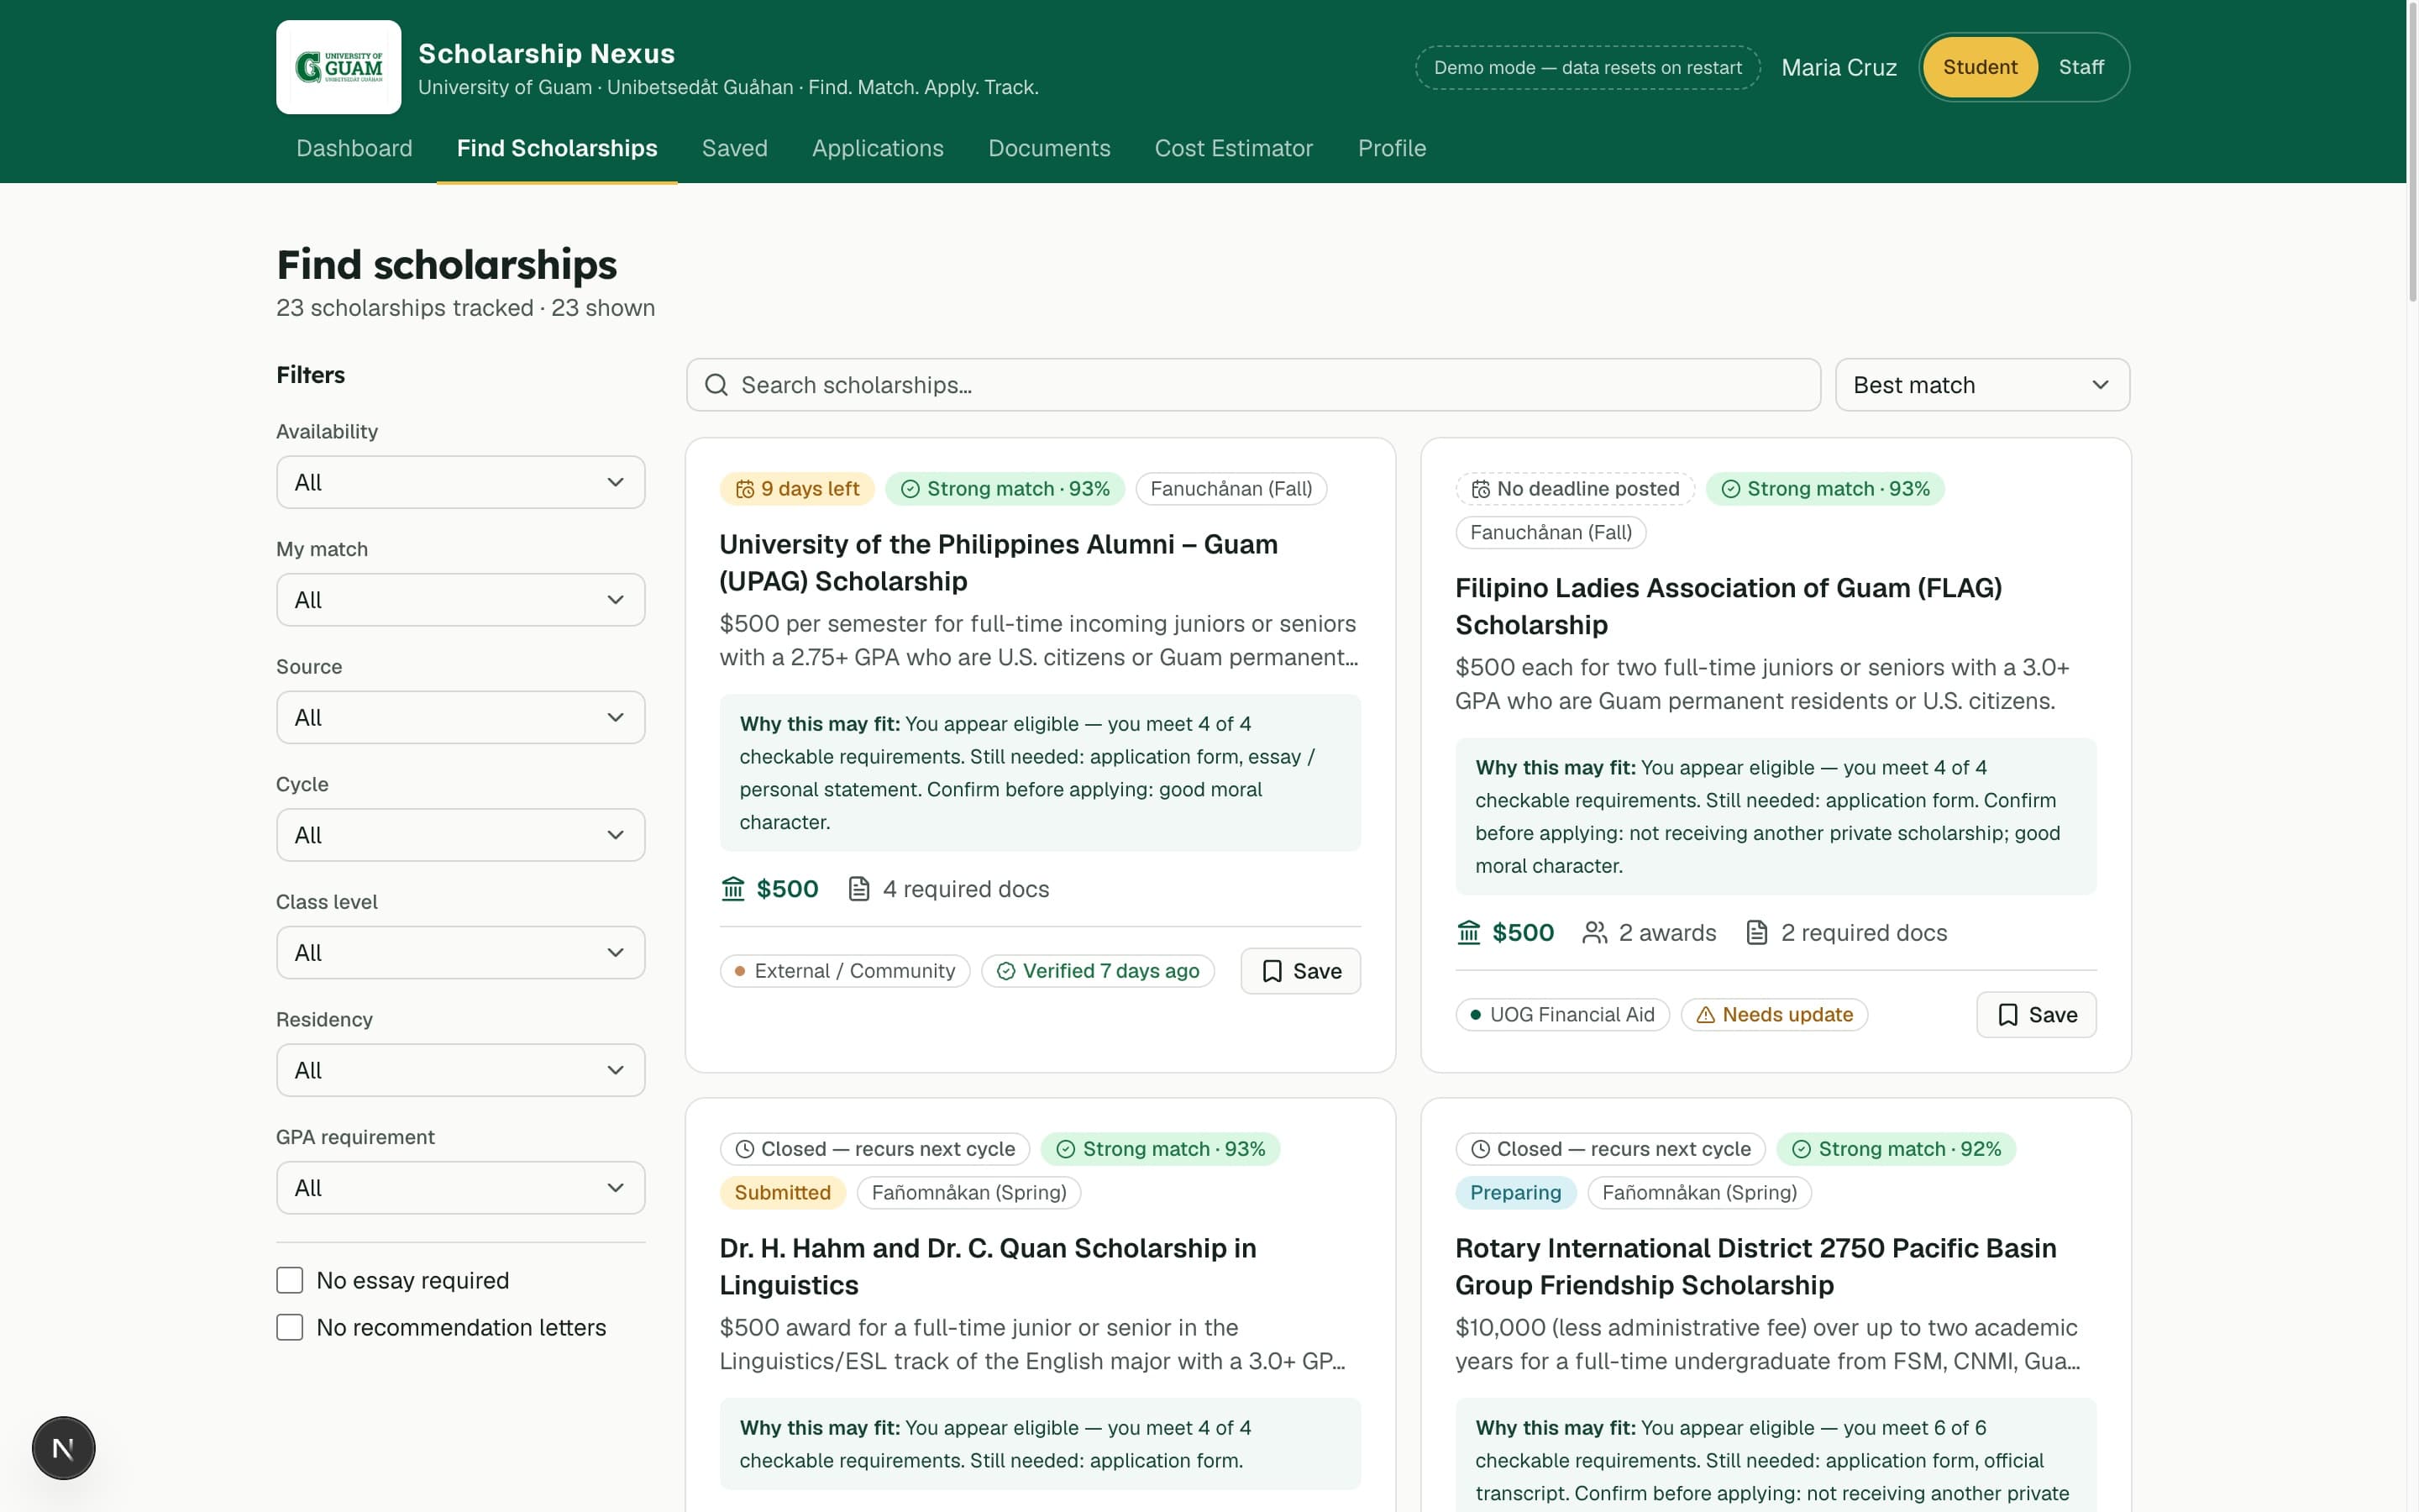The height and width of the screenshot is (1512, 2419).
Task: Click orange dot in External / Community tag
Action: point(740,971)
